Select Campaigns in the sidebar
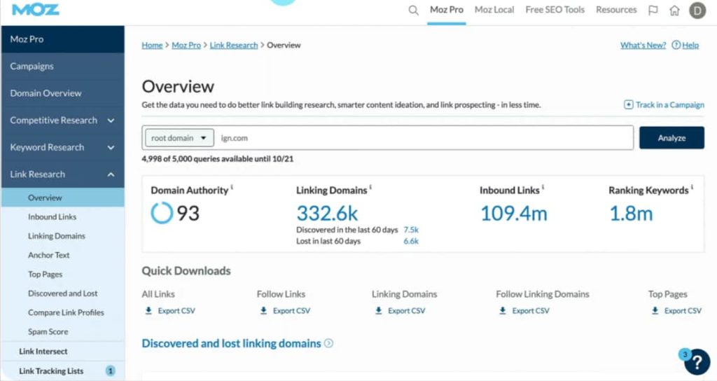The height and width of the screenshot is (381, 717). tap(62, 67)
